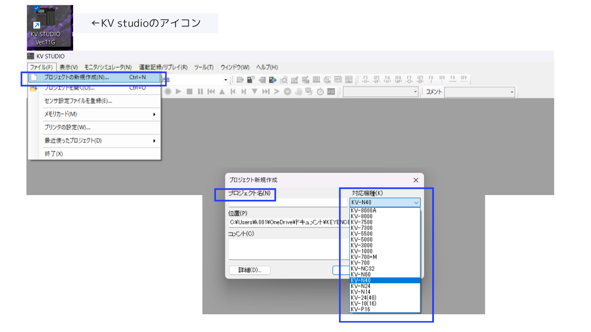
Task: Select KV-N14 in the model list
Action: [x=385, y=292]
